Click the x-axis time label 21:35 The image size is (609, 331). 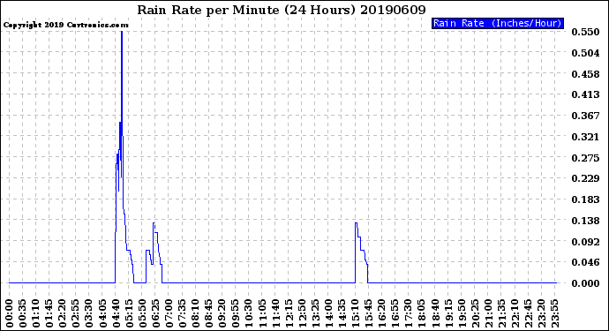coord(502,313)
